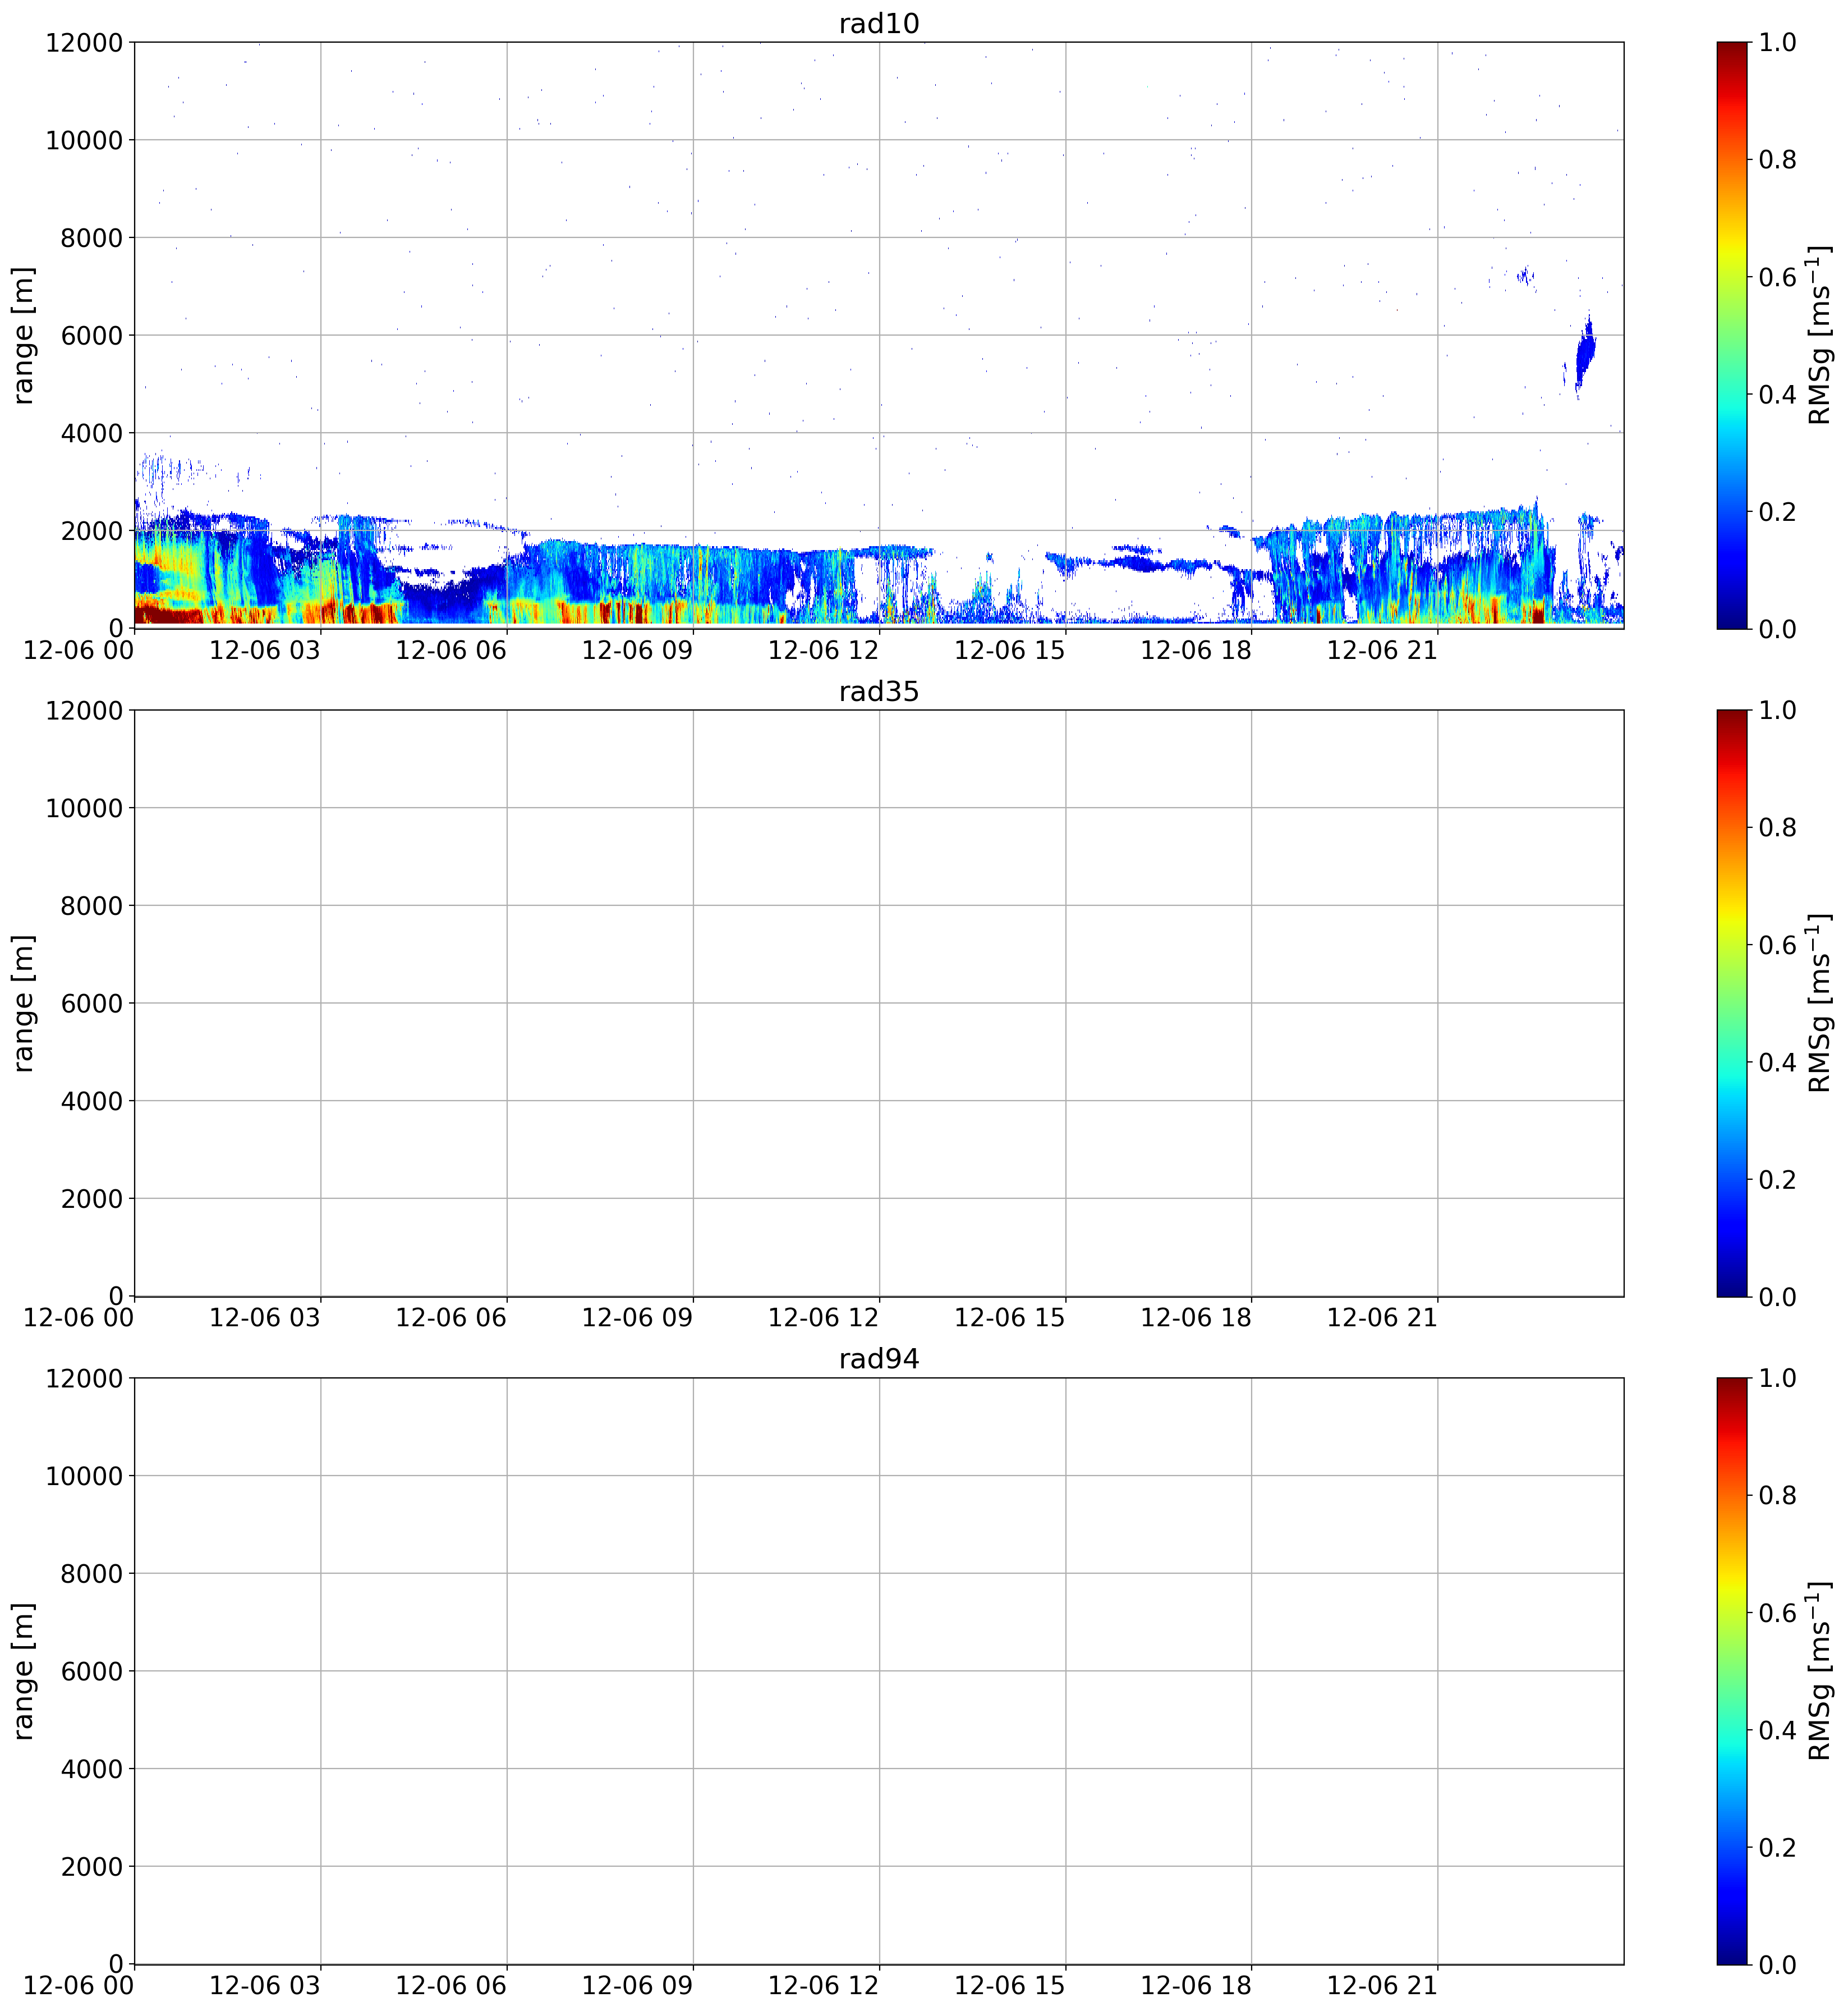Click the 12-06 03 tick under rad10
Image resolution: width=1848 pixels, height=2011 pixels.
265,651
